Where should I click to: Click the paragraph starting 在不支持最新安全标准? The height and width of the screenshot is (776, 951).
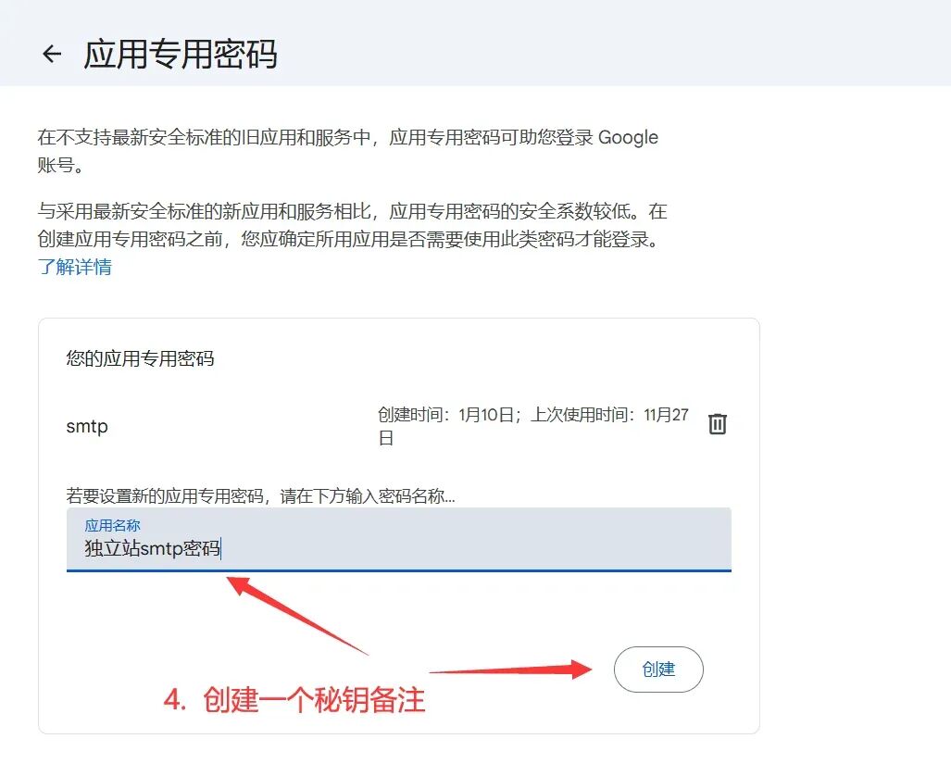(x=348, y=151)
